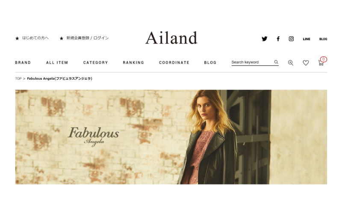
Task: Open the Twitter social icon
Action: click(264, 39)
